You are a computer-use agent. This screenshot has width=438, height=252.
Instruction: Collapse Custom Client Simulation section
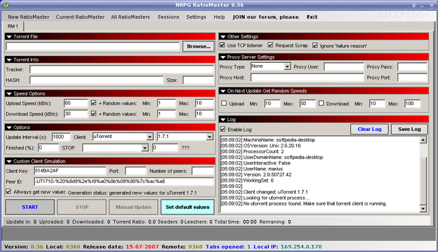(9, 161)
